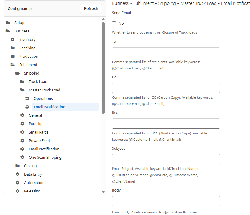Collapse the Shipping folder
Screen dimensions: 250x215
[17, 73]
